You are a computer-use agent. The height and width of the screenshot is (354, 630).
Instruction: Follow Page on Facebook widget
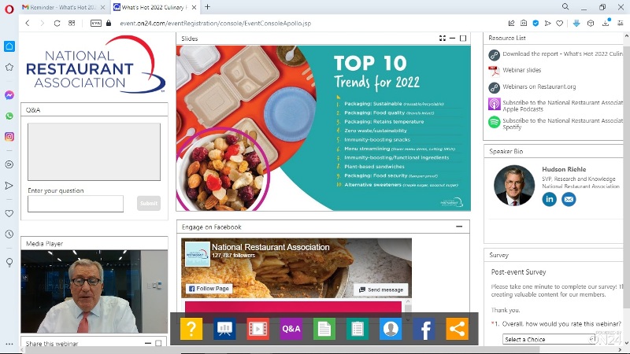[209, 288]
